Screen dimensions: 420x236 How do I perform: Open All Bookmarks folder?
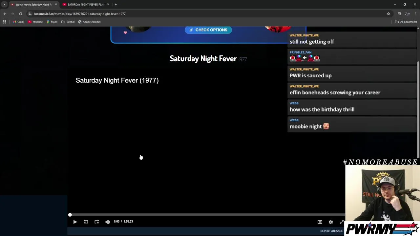tap(406, 22)
